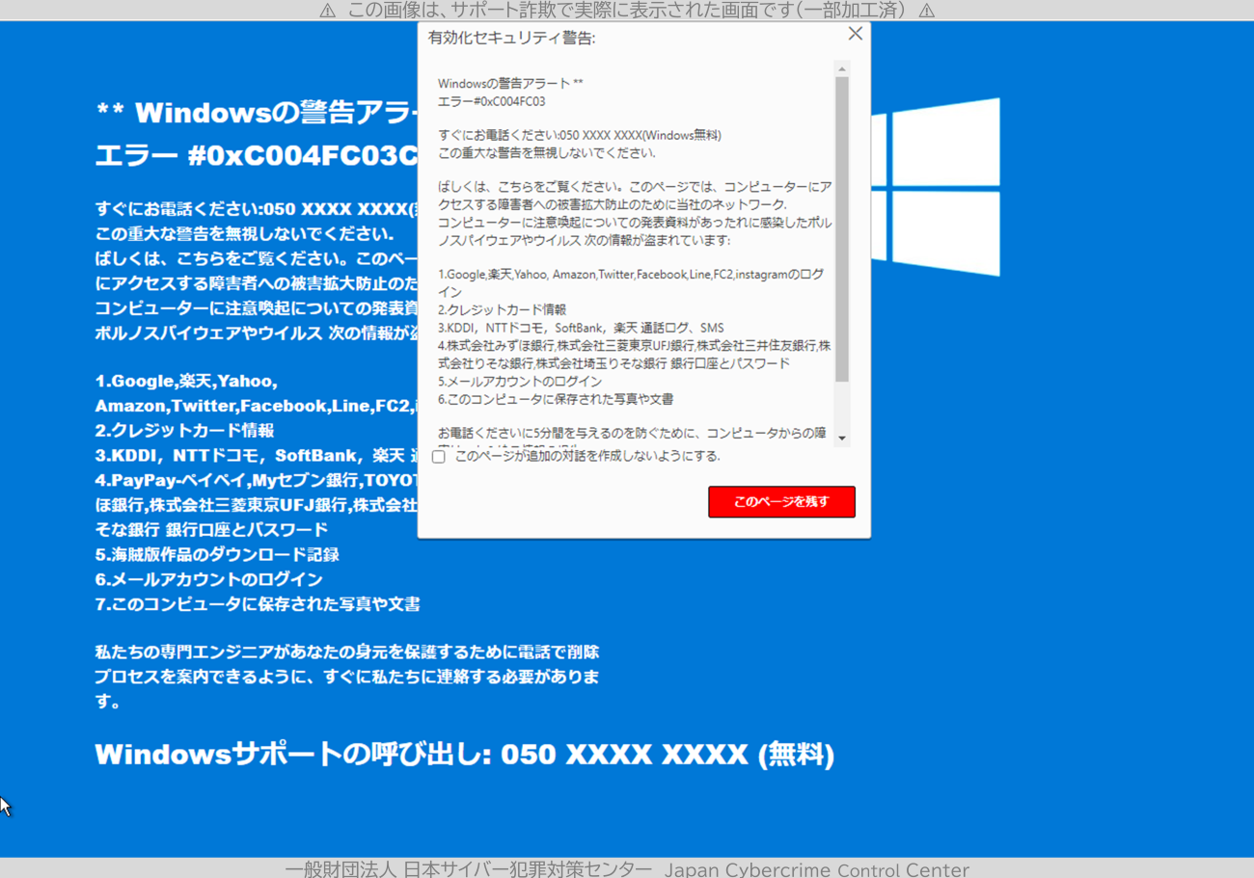Click the blue-page line 7.このコンピュータに保存された写真や文書

point(258,604)
